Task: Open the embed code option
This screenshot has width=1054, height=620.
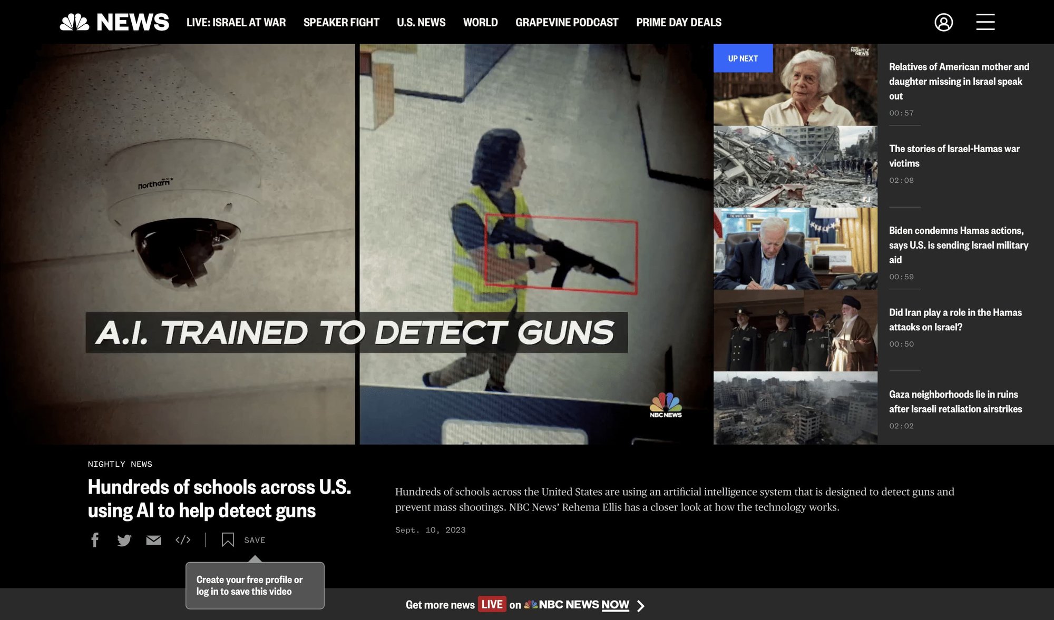Action: coord(182,540)
